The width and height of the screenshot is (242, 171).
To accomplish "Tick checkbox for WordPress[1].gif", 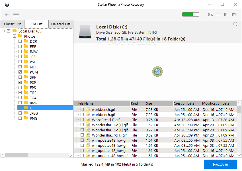I will 82,120.
